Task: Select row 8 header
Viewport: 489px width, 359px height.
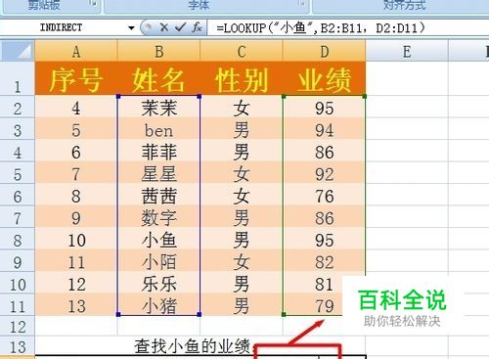Action: point(18,239)
